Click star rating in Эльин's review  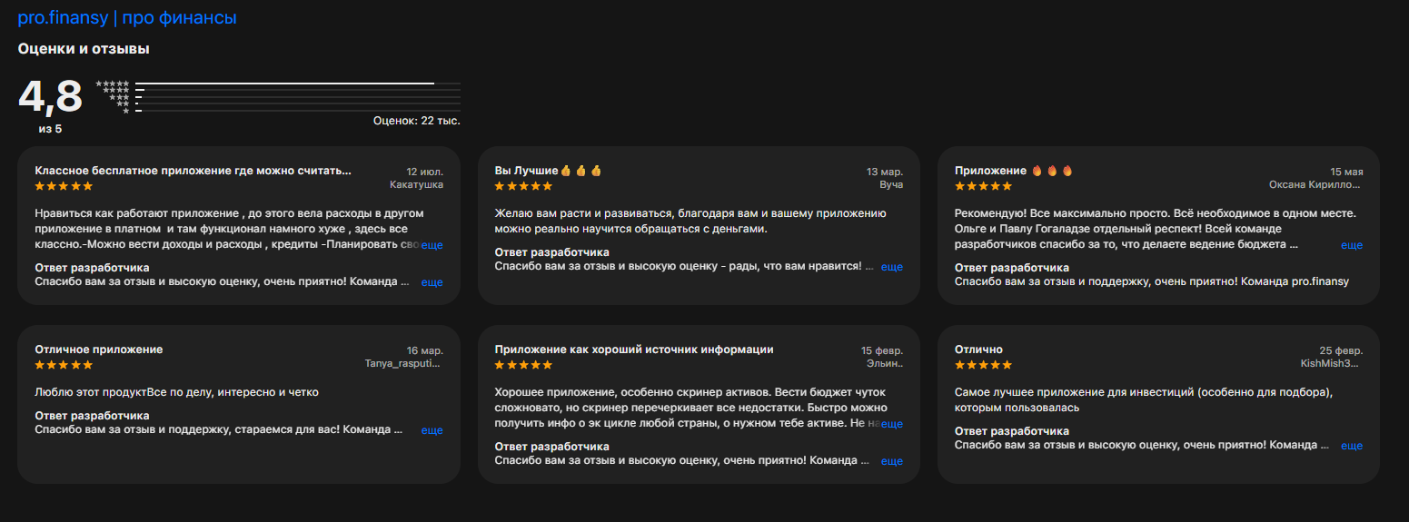point(523,365)
